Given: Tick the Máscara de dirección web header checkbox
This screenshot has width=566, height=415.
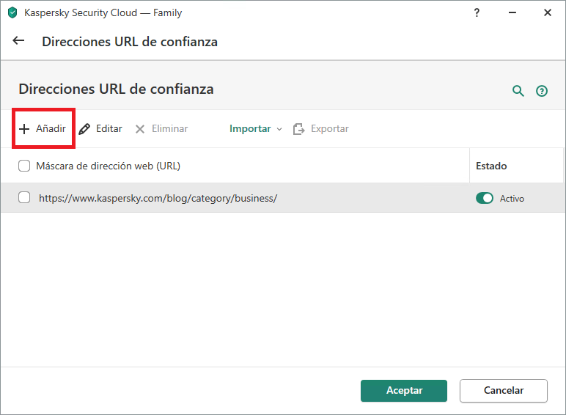Looking at the screenshot, I should [x=24, y=166].
